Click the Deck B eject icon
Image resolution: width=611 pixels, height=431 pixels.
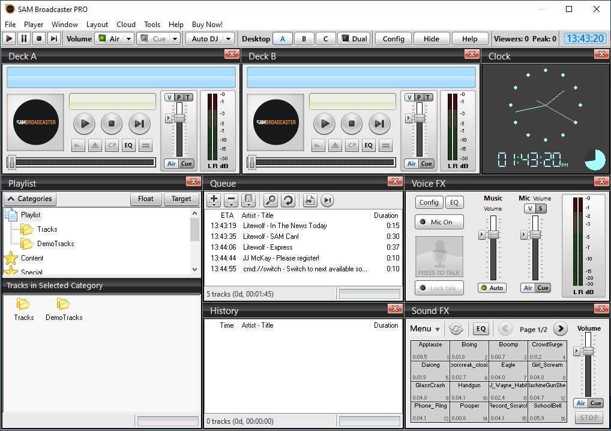point(335,146)
